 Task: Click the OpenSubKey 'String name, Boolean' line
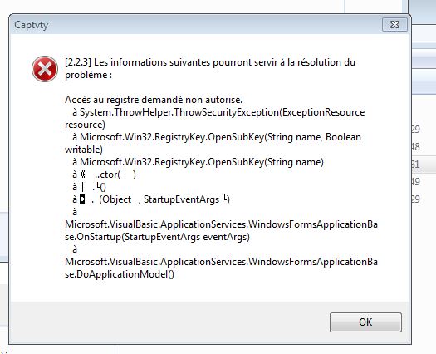(x=217, y=137)
